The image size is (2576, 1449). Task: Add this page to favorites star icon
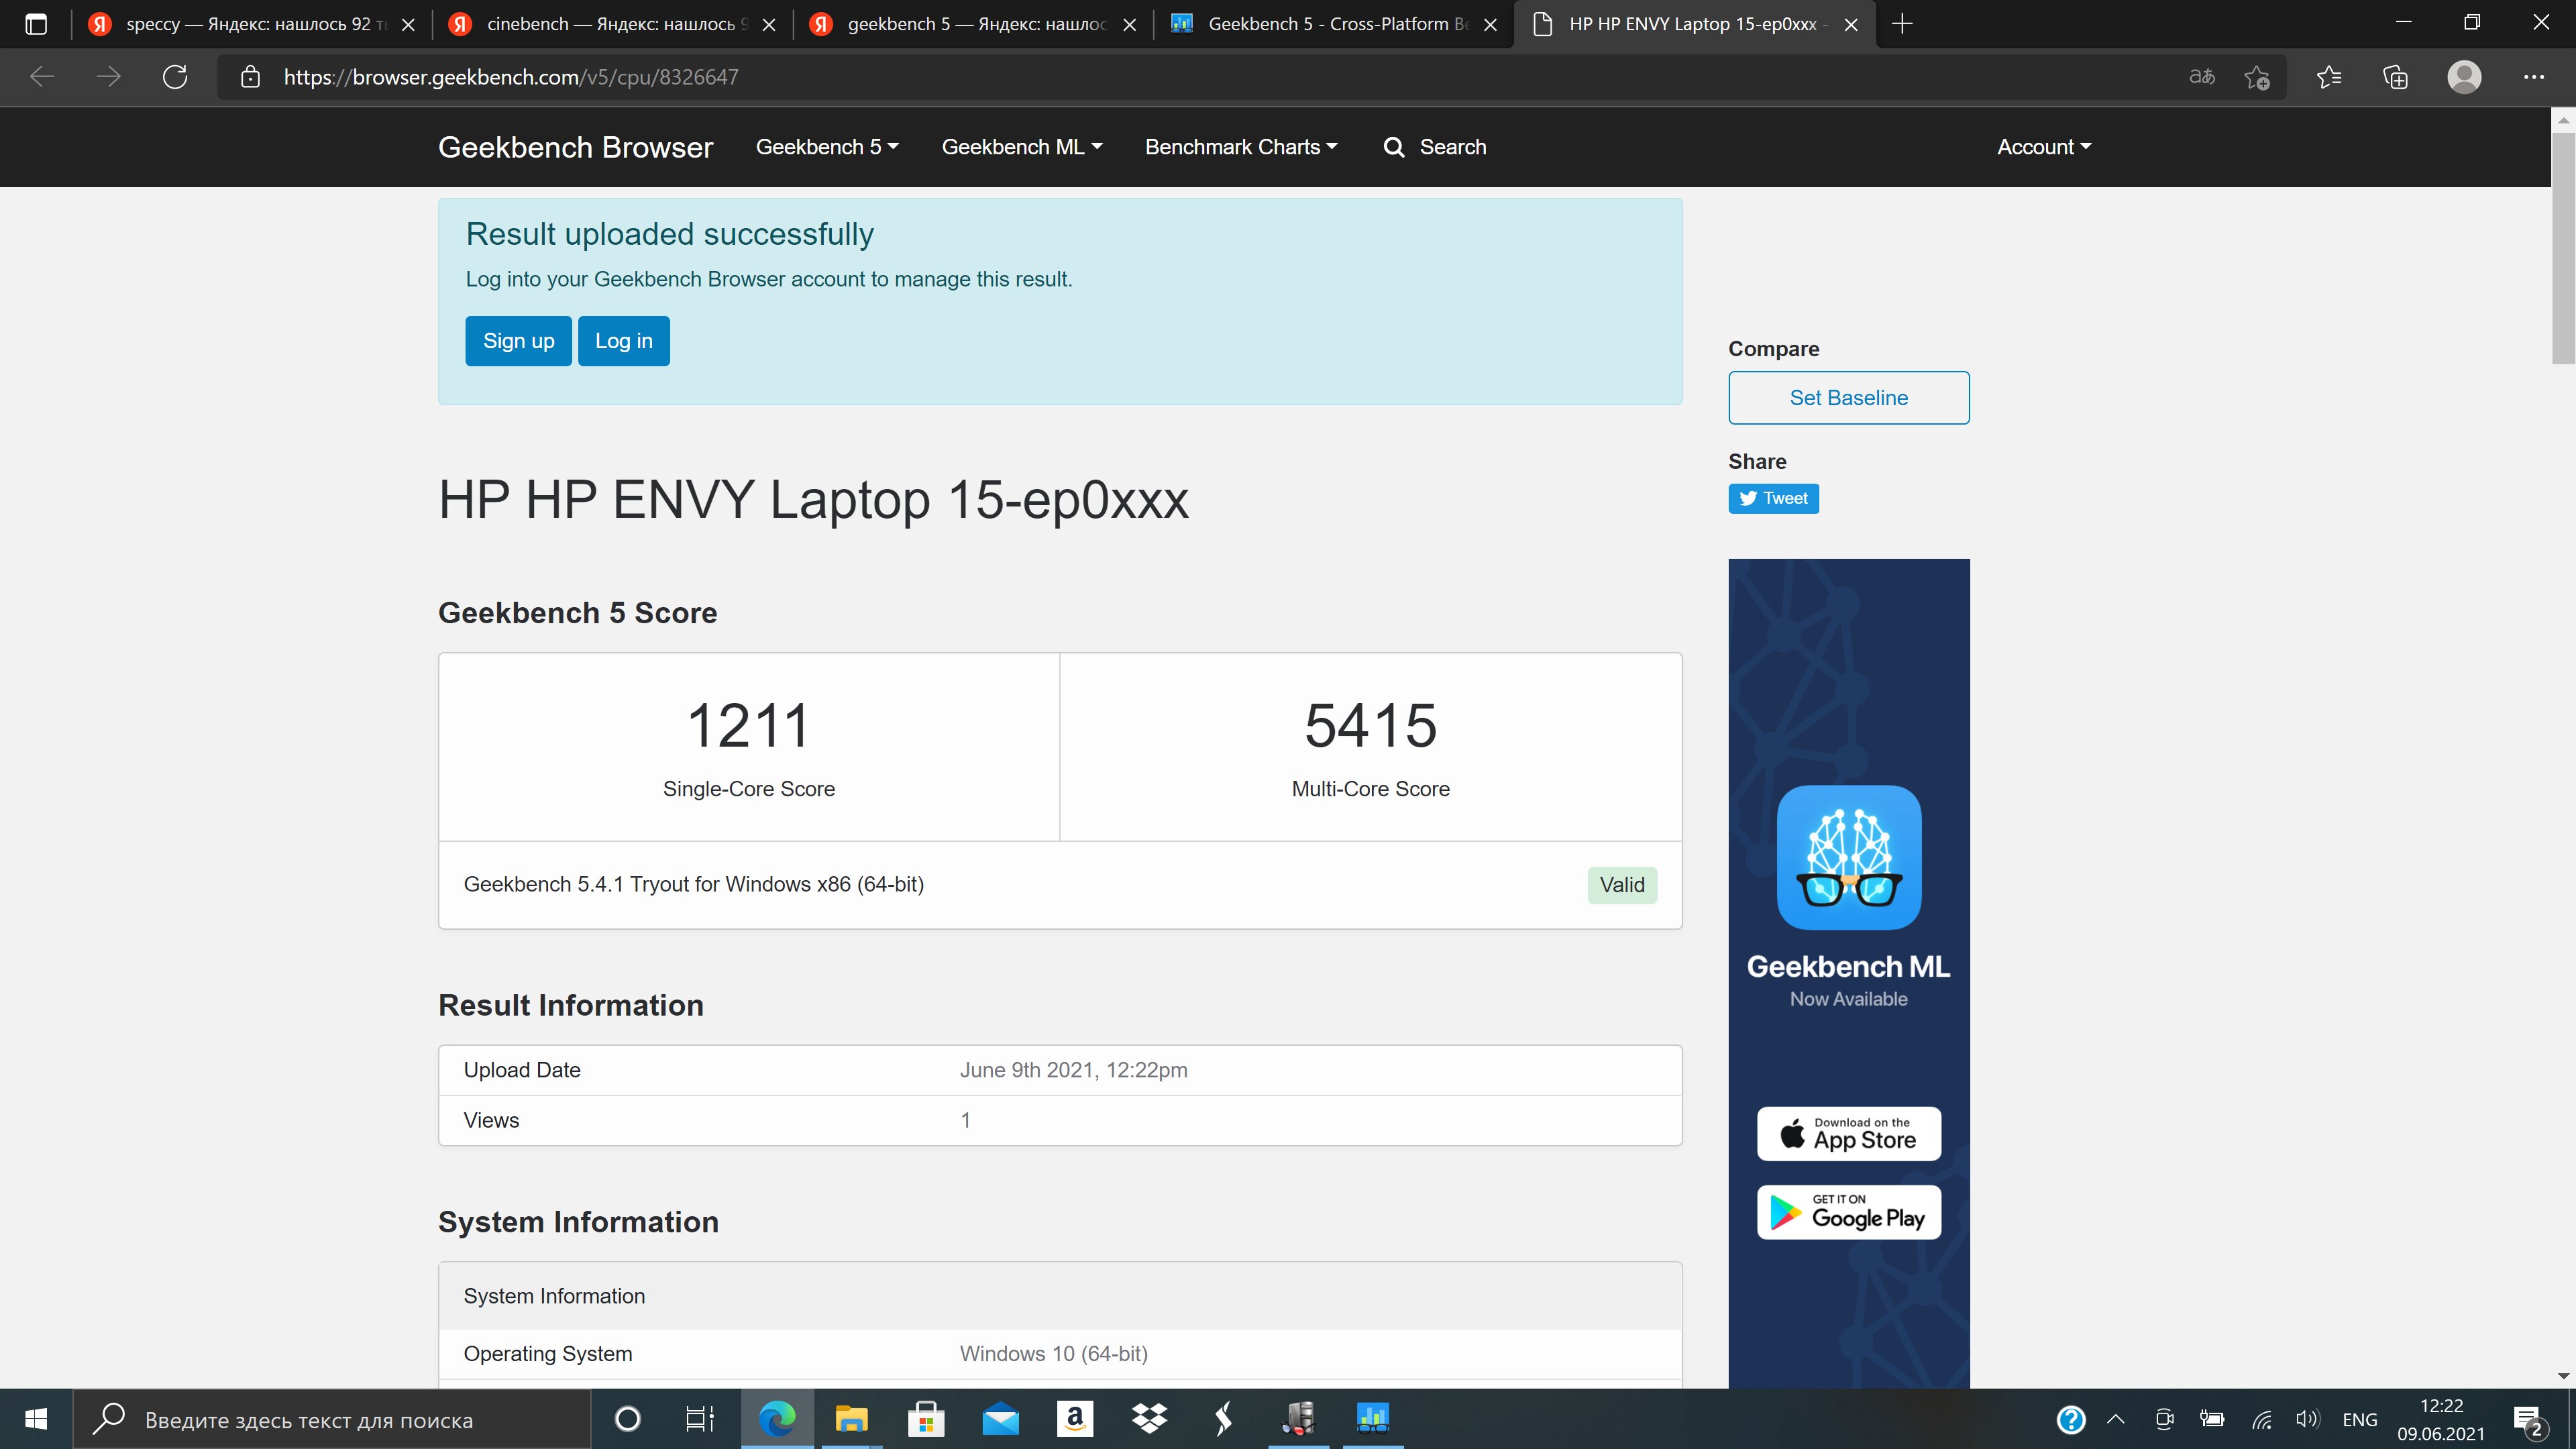click(x=2256, y=77)
